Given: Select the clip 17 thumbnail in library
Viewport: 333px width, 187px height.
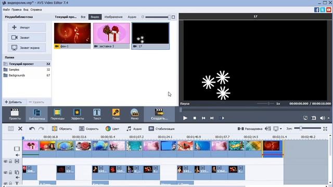Looking at the screenshot, I should click(x=150, y=36).
